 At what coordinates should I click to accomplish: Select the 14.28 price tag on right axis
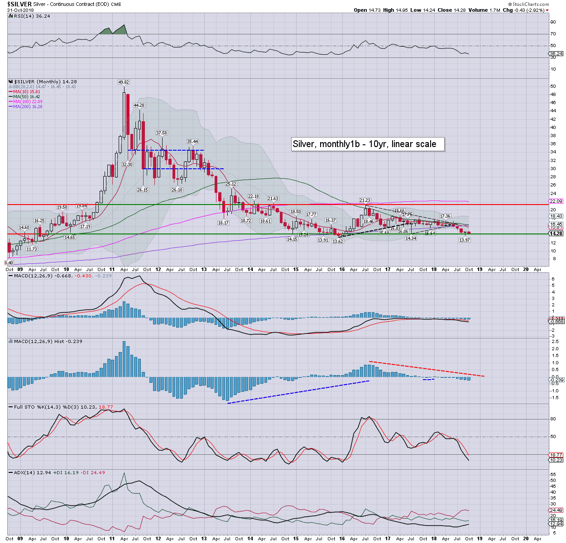[556, 233]
